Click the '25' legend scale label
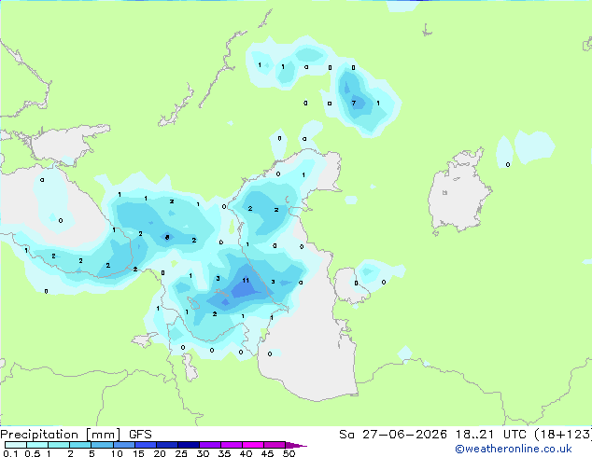 pos(181,453)
